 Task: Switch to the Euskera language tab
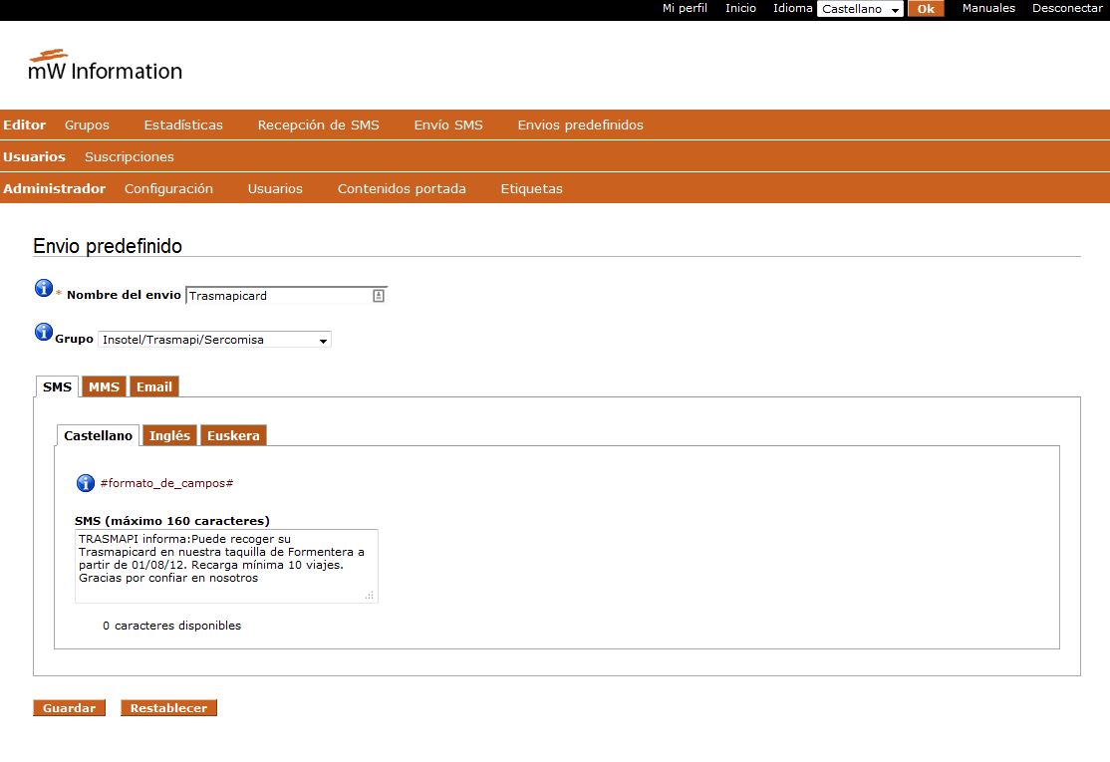[x=233, y=436]
